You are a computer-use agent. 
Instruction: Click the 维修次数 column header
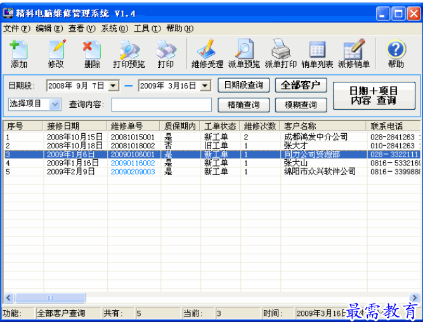260,126
